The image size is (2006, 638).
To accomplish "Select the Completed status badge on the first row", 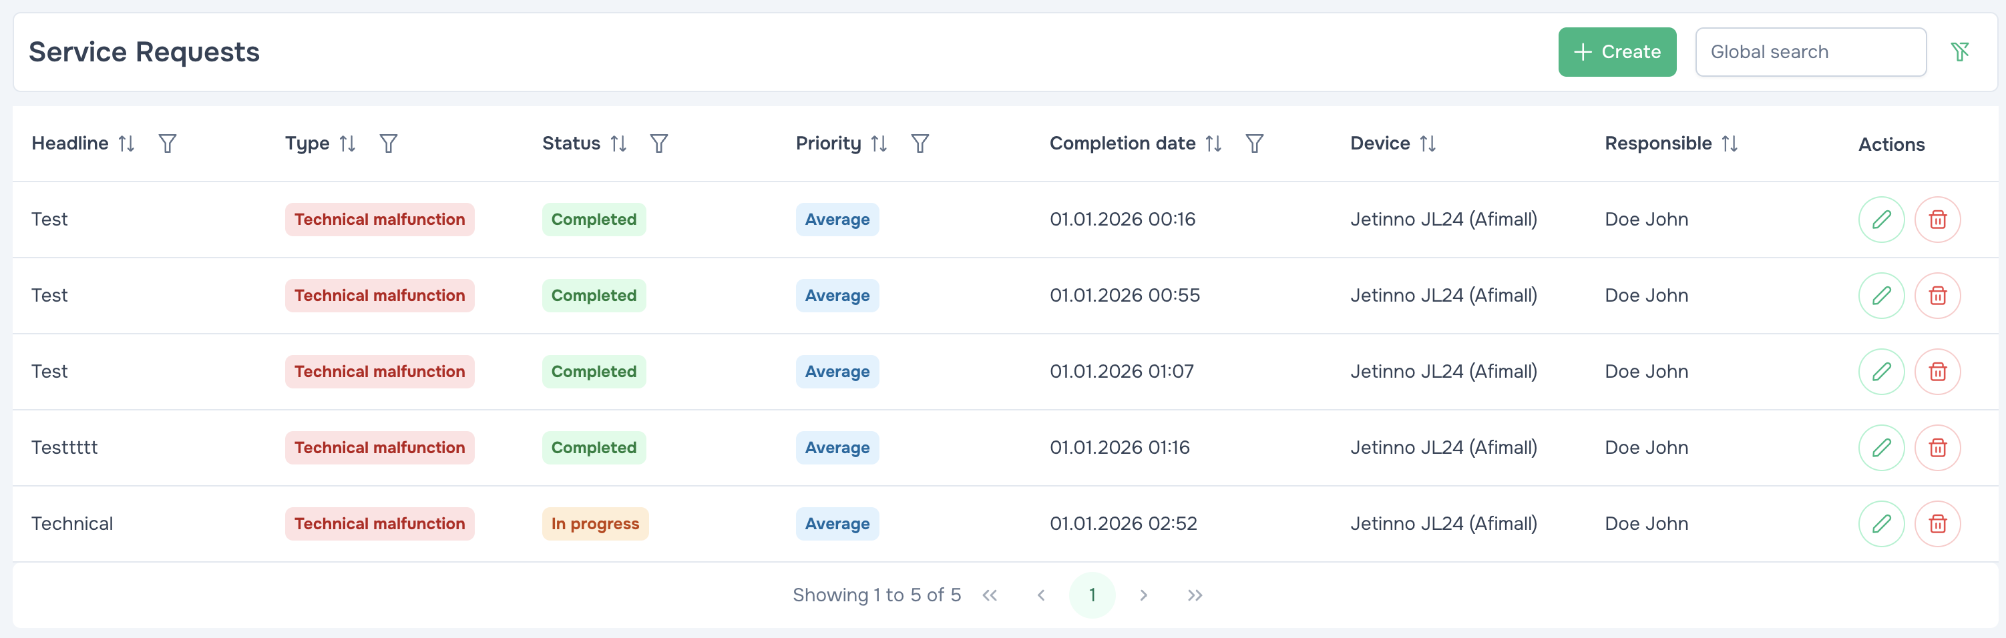I will coord(594,219).
